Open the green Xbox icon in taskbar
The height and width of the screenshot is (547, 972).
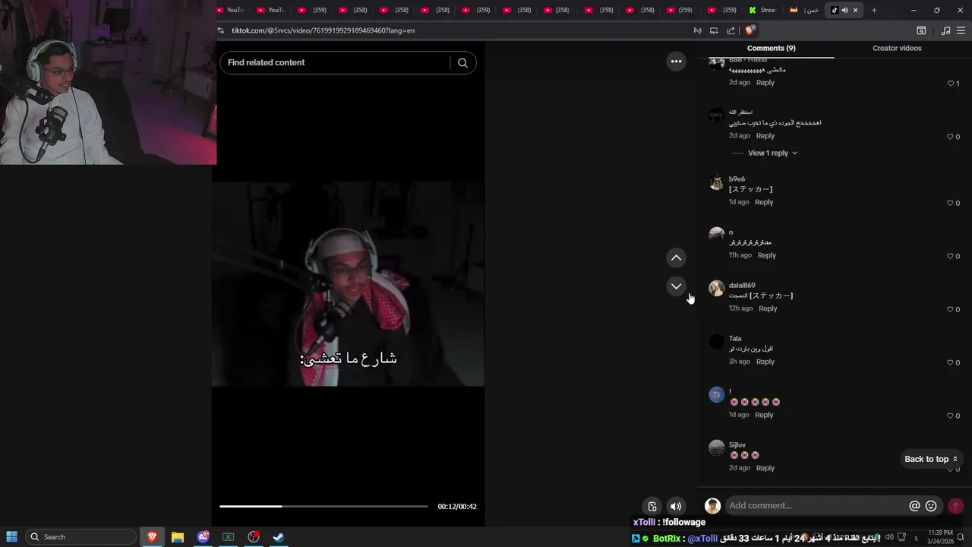(228, 537)
